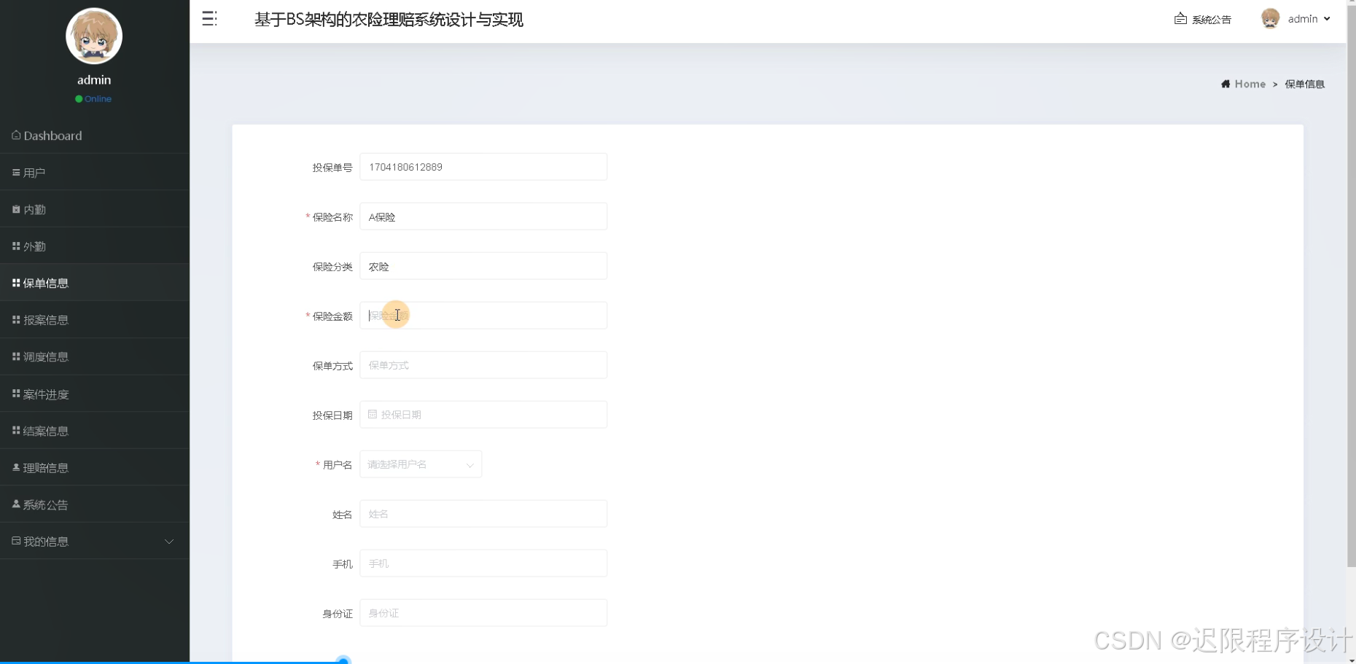Click the Dashboard home icon
This screenshot has height=664, width=1356.
tap(16, 135)
